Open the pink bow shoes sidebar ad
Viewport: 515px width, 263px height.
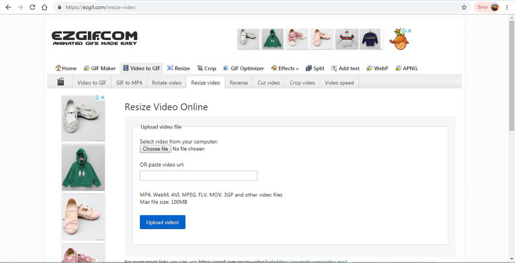(83, 217)
